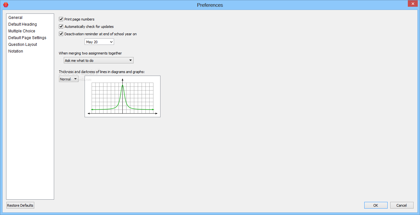Select the Question Layout category

pos(23,45)
